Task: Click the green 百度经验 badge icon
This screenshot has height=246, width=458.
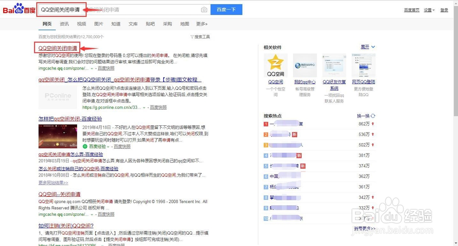Action: click(x=85, y=146)
